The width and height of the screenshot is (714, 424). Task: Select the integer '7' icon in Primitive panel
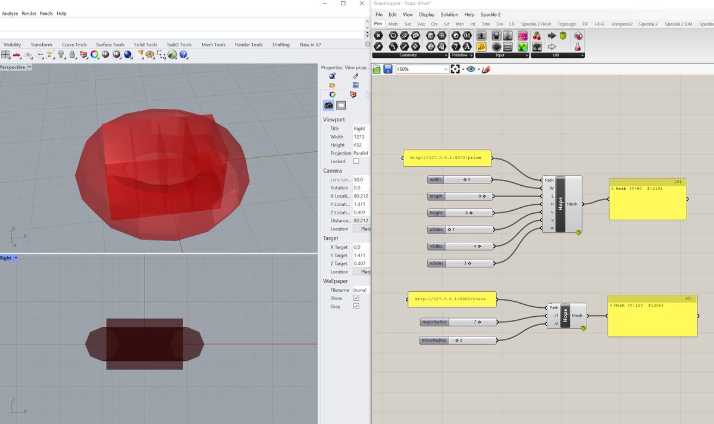[x=456, y=46]
